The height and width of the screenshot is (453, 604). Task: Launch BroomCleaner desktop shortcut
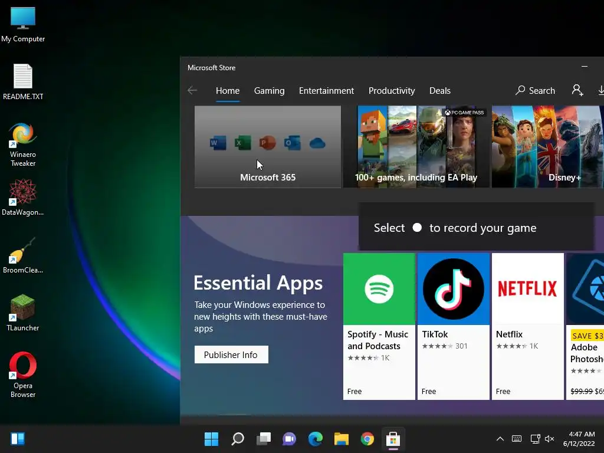(23, 255)
